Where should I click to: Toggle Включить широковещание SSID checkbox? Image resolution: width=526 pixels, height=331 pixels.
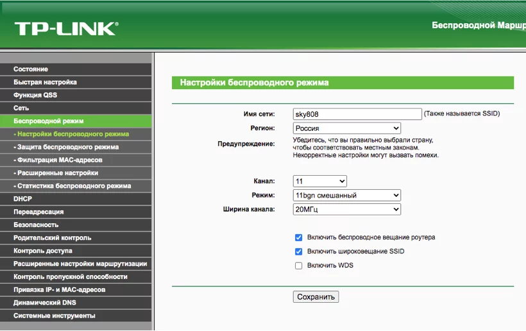click(298, 251)
